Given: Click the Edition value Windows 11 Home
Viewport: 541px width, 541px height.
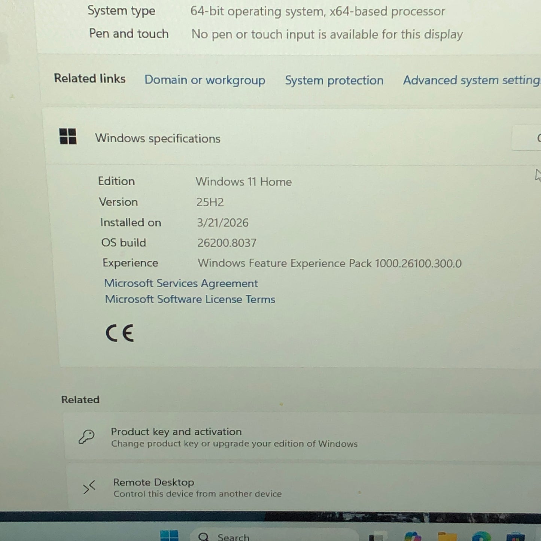Looking at the screenshot, I should coord(243,182).
